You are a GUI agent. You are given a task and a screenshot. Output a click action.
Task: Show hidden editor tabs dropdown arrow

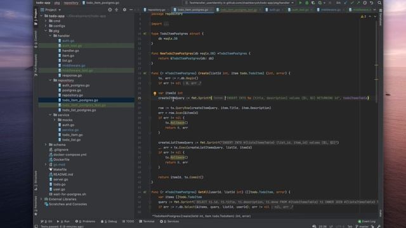point(374,10)
